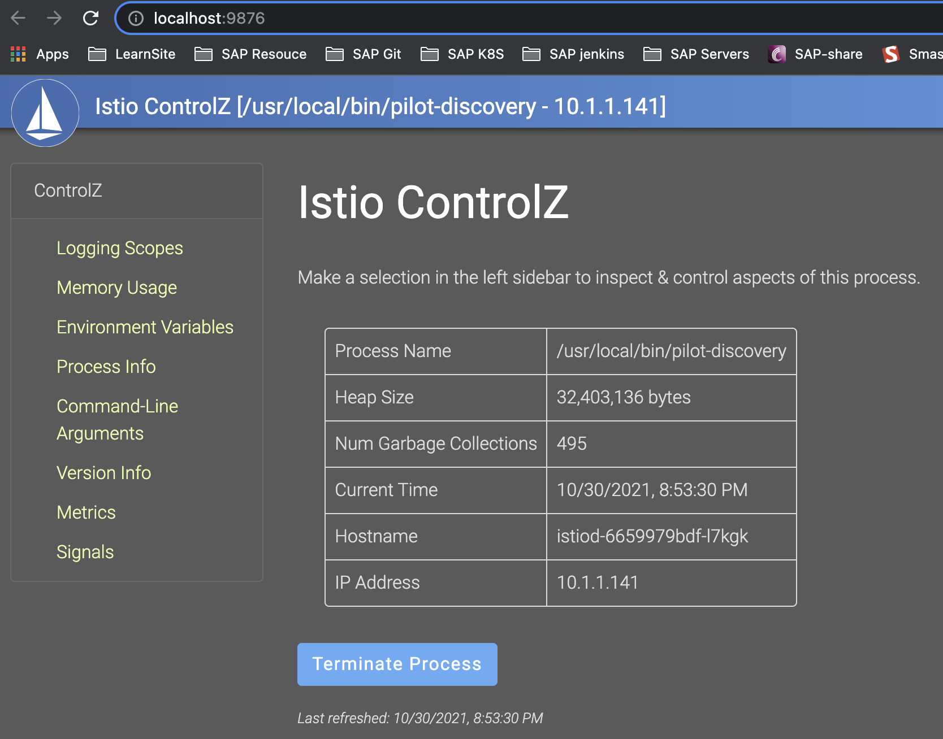Image resolution: width=943 pixels, height=739 pixels.
Task: Open Environment Variables page
Action: pyautogui.click(x=145, y=327)
